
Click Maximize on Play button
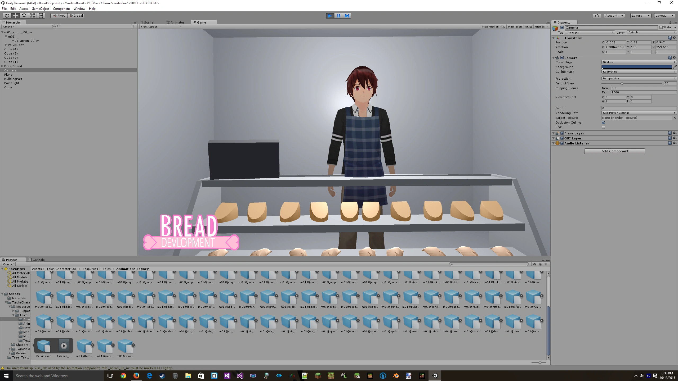click(493, 26)
